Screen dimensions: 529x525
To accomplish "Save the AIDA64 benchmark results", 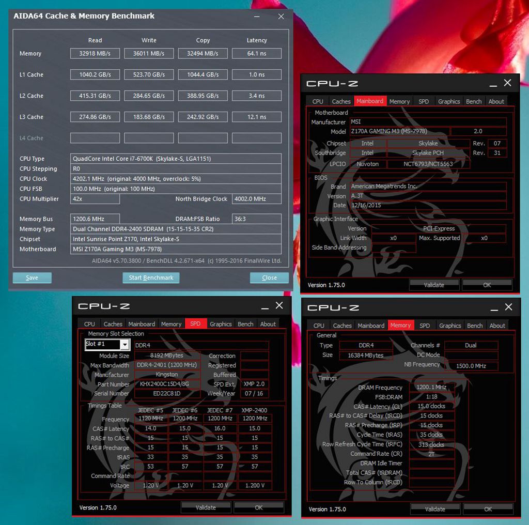I will (32, 277).
